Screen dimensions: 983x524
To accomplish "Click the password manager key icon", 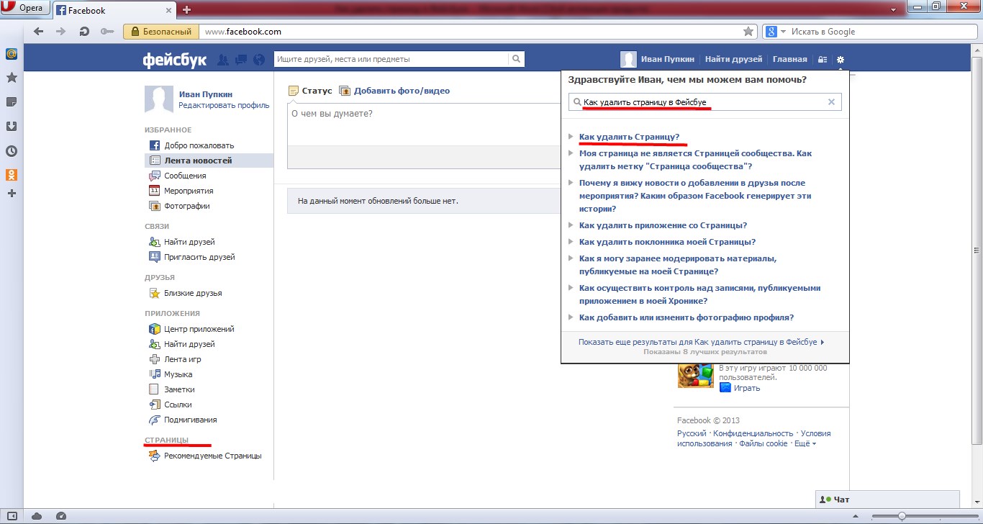I will pyautogui.click(x=107, y=32).
